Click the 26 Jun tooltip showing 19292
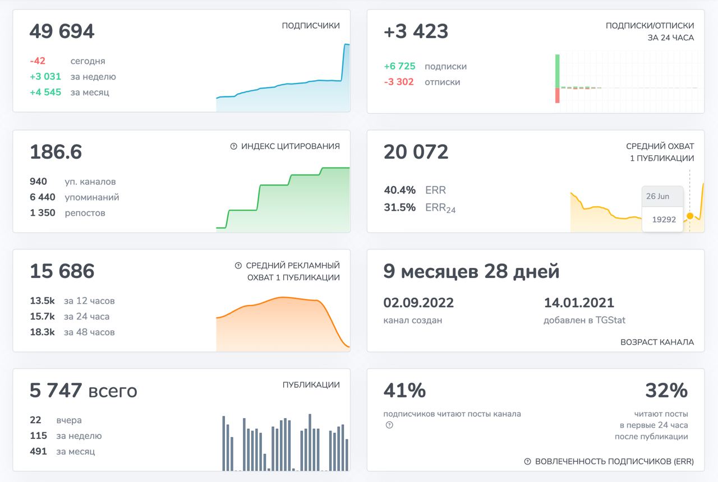 point(662,208)
